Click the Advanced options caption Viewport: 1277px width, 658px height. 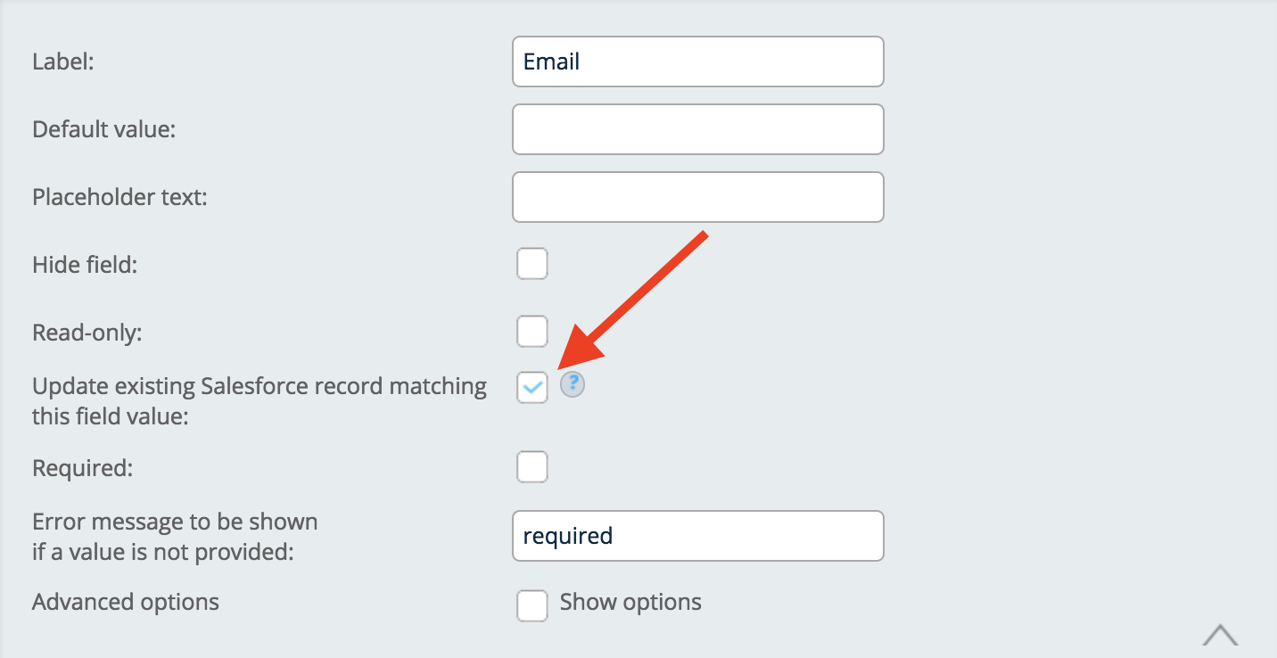pyautogui.click(x=126, y=602)
